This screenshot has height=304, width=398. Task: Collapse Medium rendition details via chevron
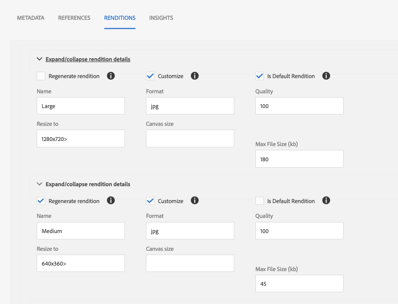click(39, 184)
